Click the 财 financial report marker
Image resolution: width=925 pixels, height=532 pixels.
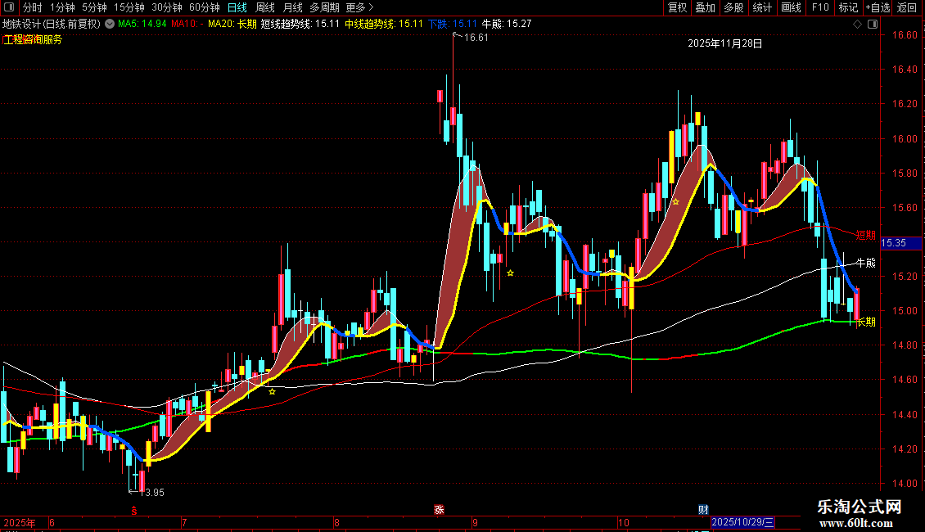click(x=703, y=510)
